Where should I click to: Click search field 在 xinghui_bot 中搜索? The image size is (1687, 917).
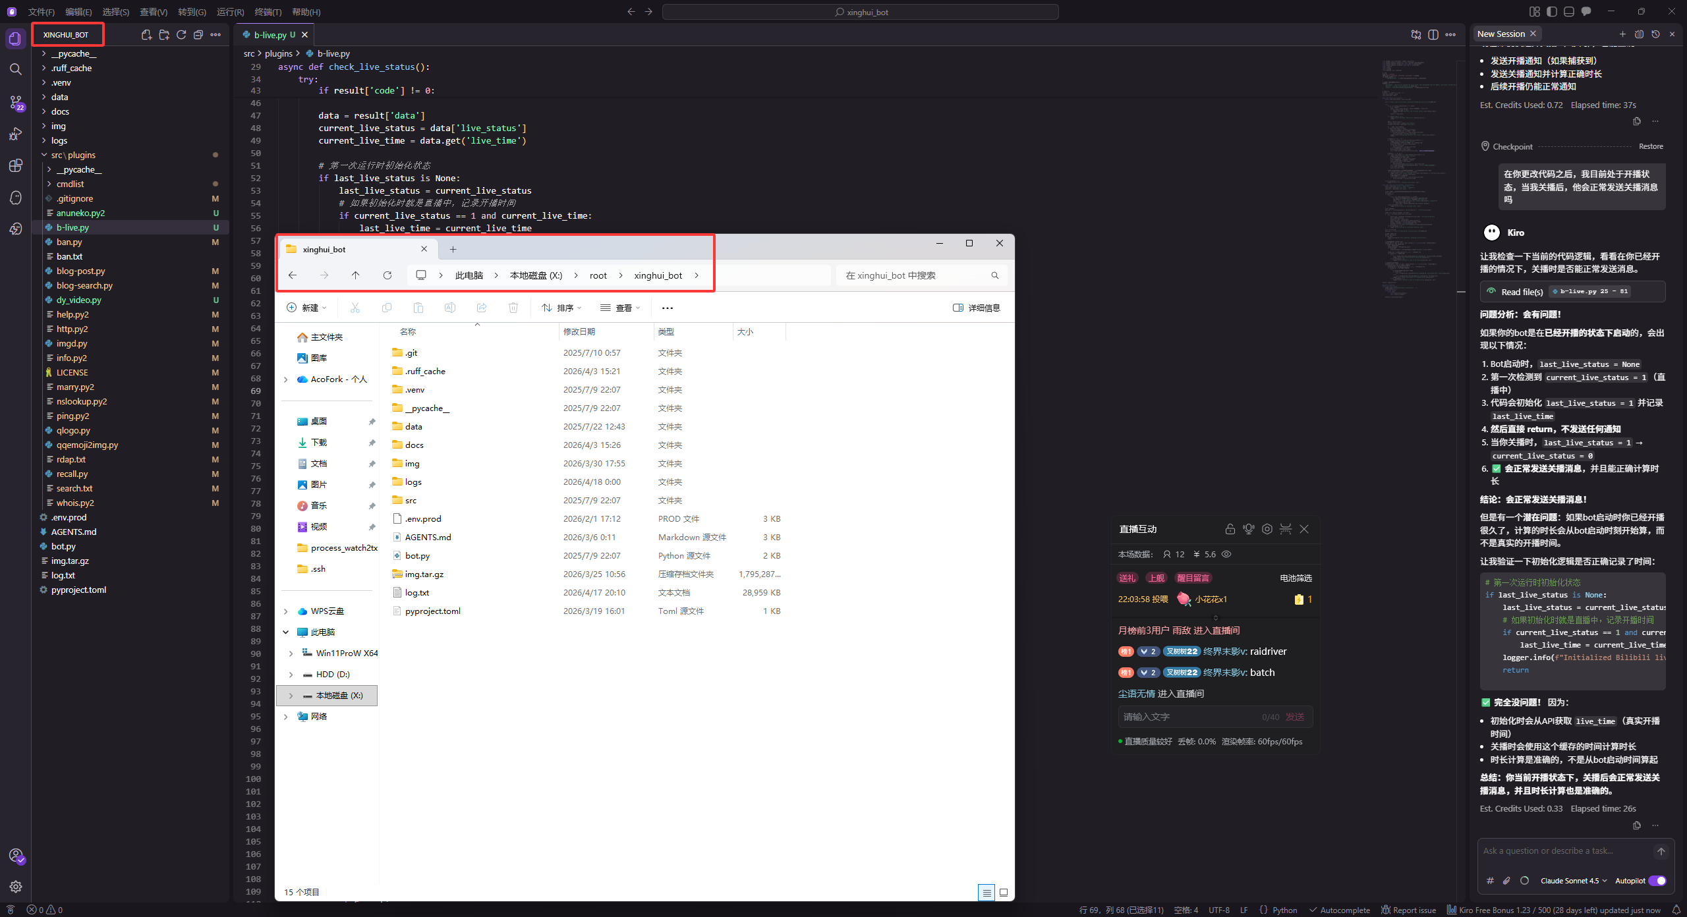click(x=921, y=275)
